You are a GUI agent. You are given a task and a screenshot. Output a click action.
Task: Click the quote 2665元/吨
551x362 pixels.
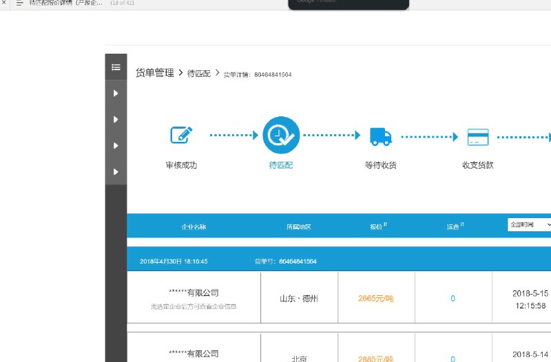375,299
